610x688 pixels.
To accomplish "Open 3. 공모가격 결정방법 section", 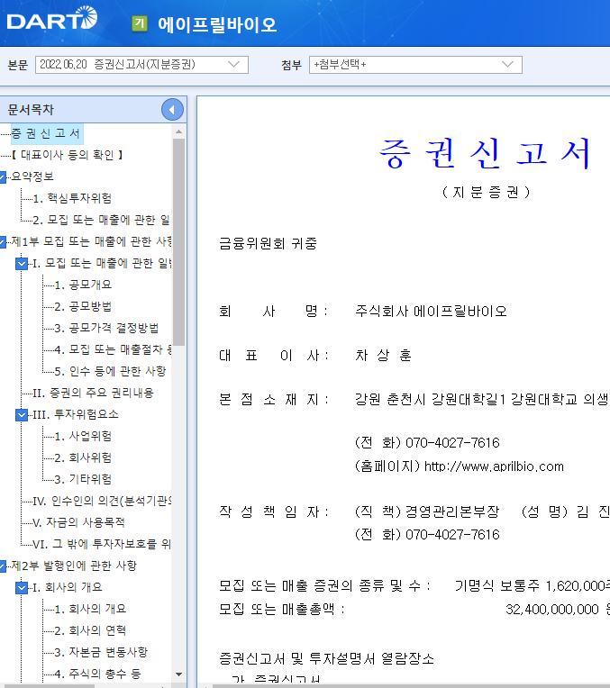I will tap(106, 328).
